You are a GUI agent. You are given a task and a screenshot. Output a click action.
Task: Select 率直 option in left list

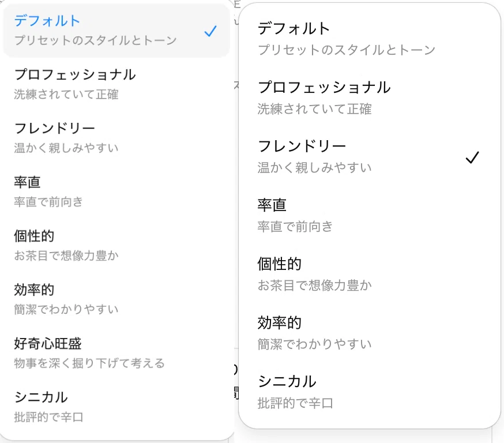(116, 192)
